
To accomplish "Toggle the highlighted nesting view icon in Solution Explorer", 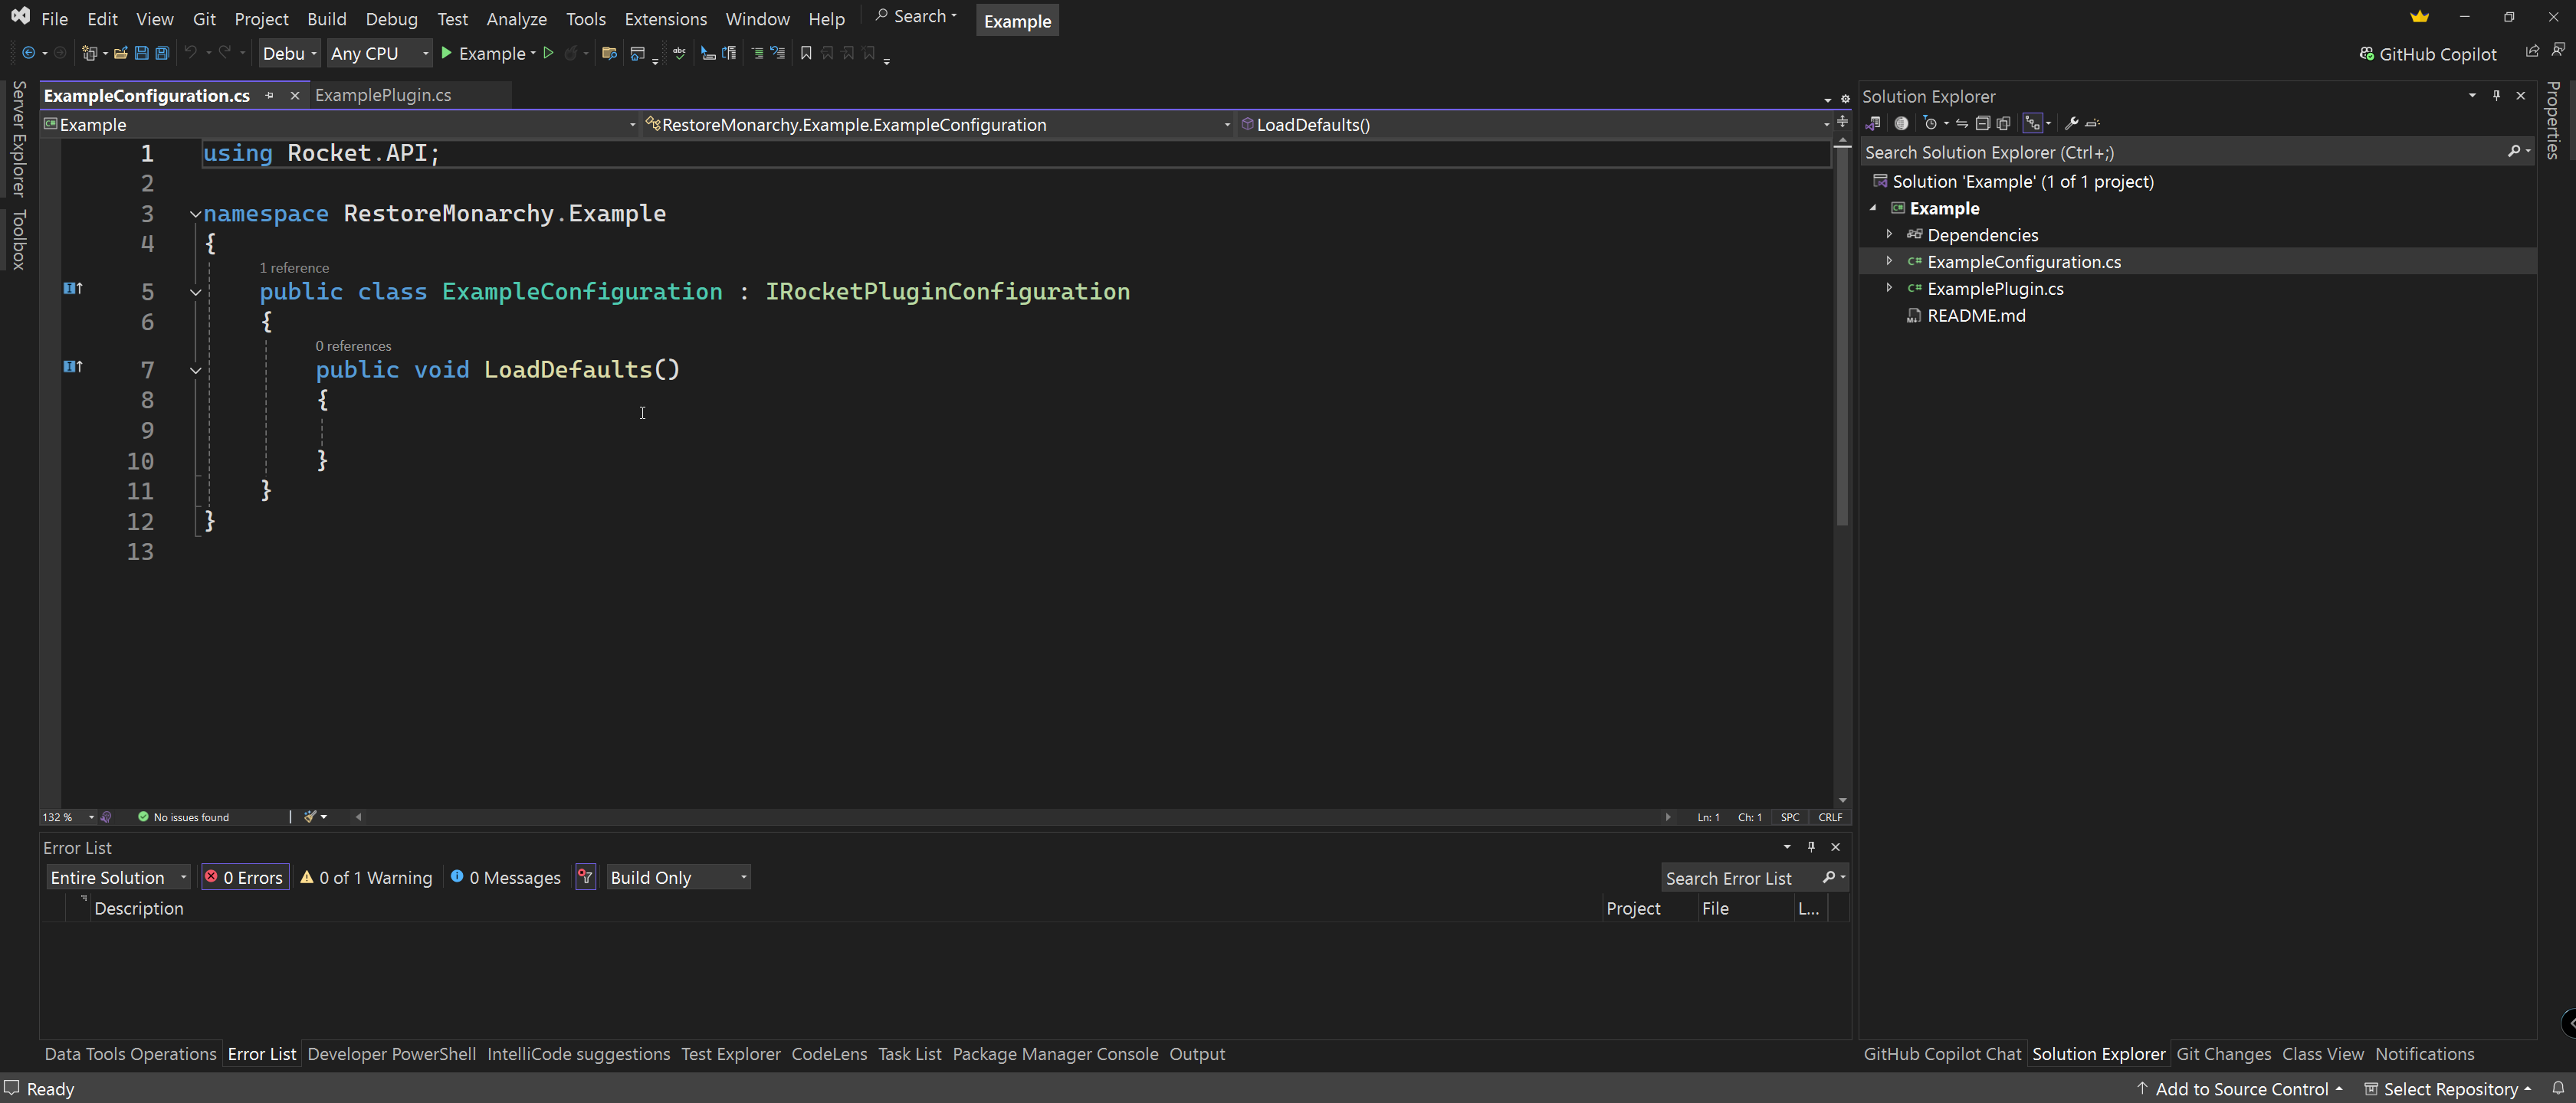I will pyautogui.click(x=2032, y=123).
